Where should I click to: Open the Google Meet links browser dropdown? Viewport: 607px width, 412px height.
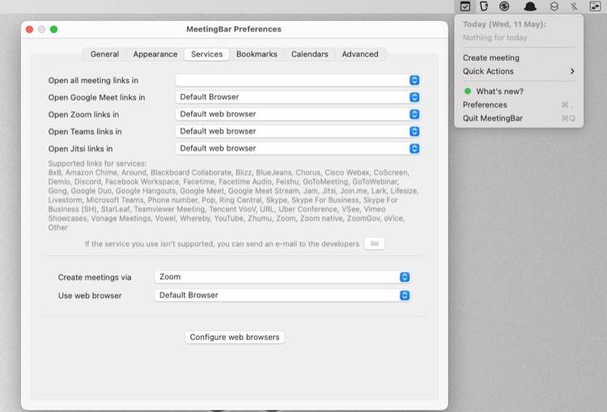(x=297, y=97)
